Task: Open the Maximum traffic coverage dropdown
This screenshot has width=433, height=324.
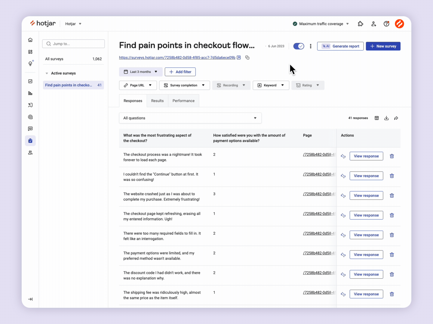Action: [x=321, y=24]
